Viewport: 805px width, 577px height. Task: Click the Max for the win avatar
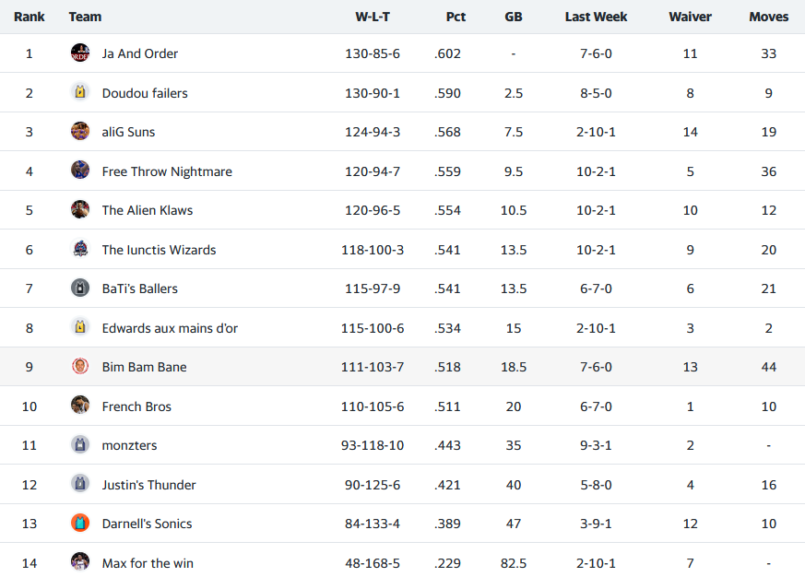coord(80,562)
